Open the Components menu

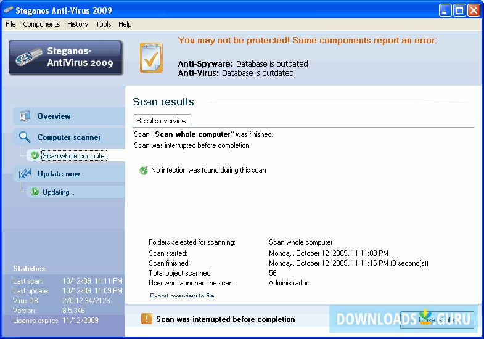pos(41,24)
